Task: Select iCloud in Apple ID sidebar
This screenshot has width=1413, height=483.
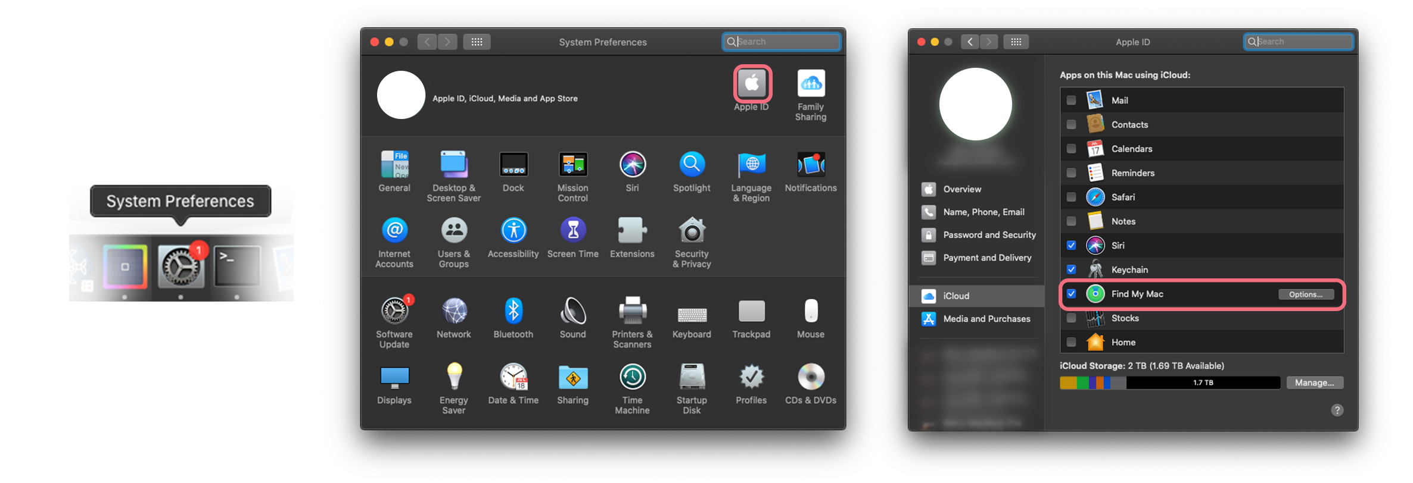Action: click(977, 296)
